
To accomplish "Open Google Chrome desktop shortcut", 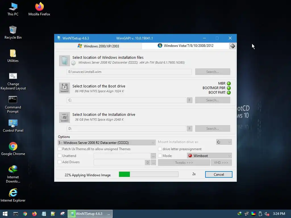I will point(13,149).
